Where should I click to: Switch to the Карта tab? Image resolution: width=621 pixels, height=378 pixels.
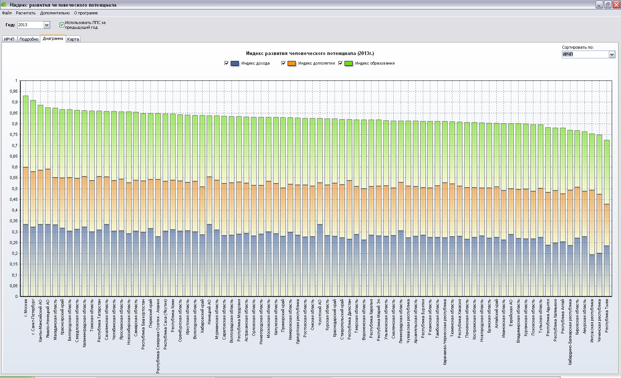(x=73, y=39)
